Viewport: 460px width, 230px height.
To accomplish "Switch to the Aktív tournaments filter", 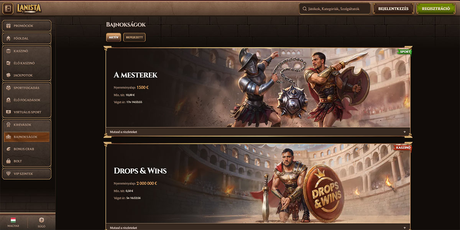I will pos(113,37).
